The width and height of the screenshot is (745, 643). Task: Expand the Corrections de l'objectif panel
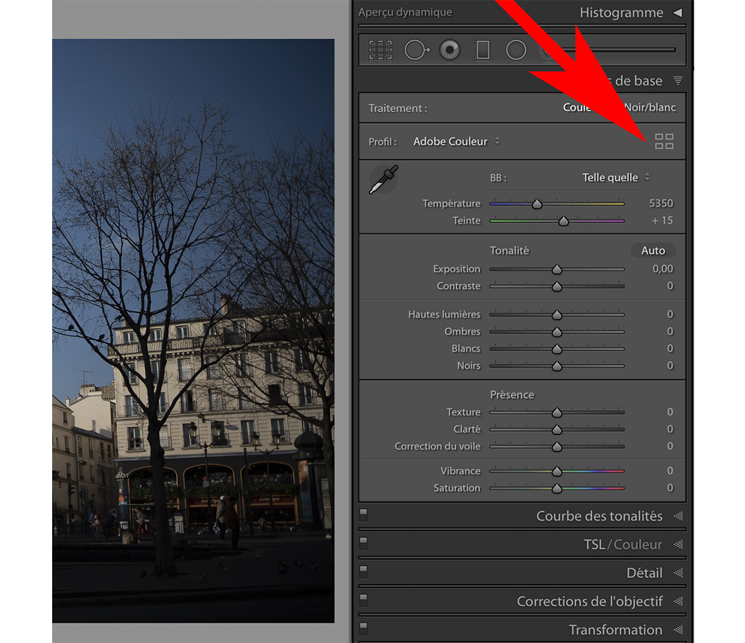[677, 601]
